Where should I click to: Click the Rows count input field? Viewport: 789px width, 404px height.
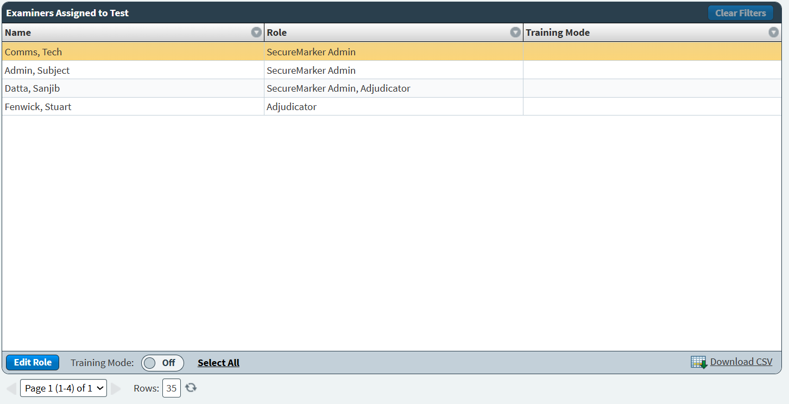(x=172, y=388)
